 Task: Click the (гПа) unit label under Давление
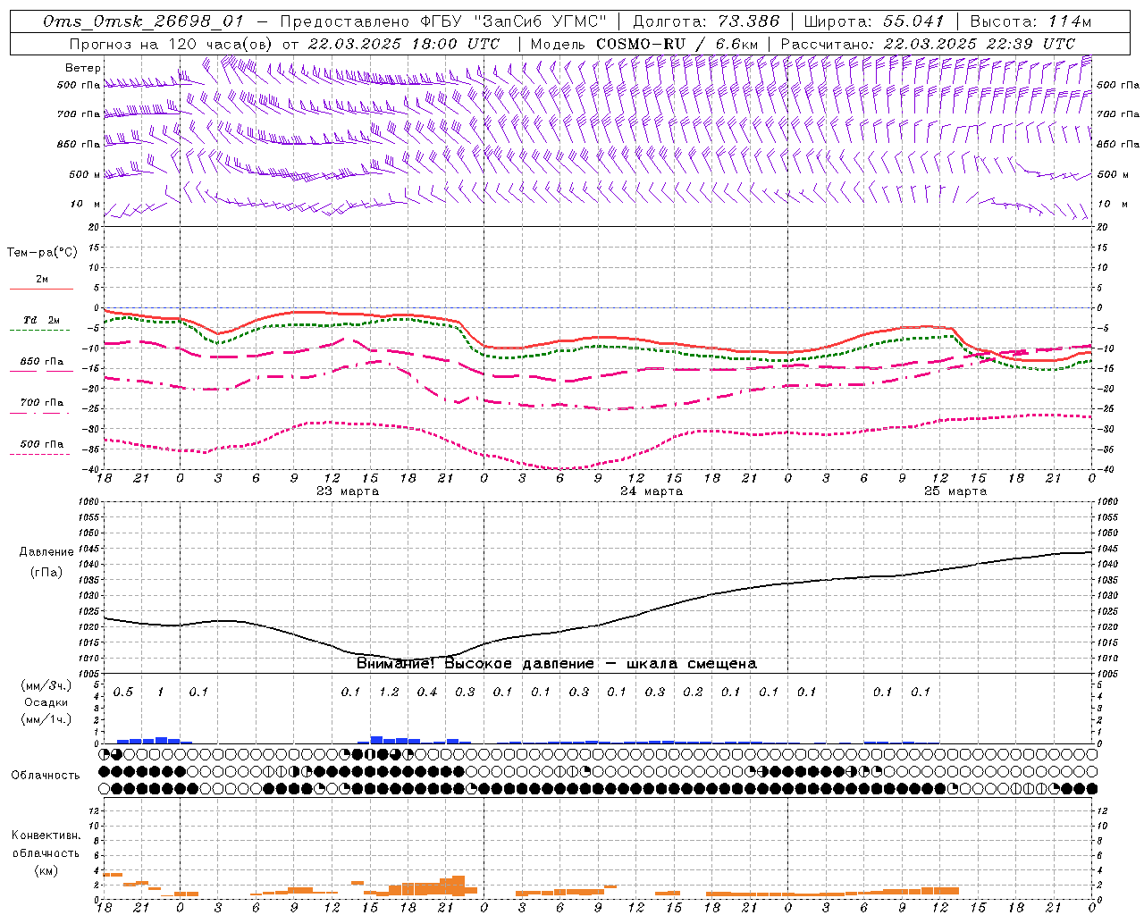(x=46, y=573)
